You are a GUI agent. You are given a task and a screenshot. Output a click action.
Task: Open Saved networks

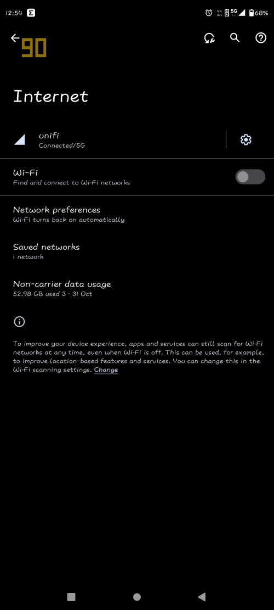point(137,251)
